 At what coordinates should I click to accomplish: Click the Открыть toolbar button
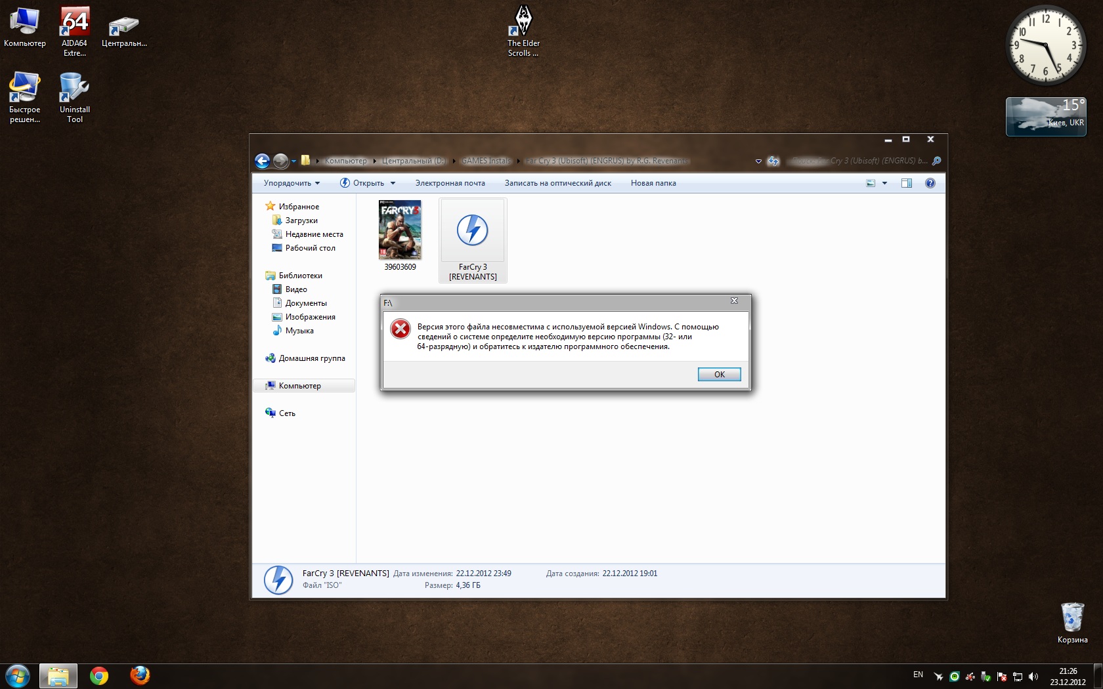362,183
